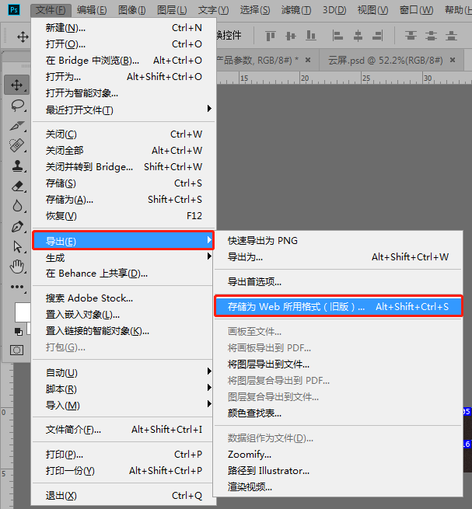Distribute bottom edges in options bar

451,36
